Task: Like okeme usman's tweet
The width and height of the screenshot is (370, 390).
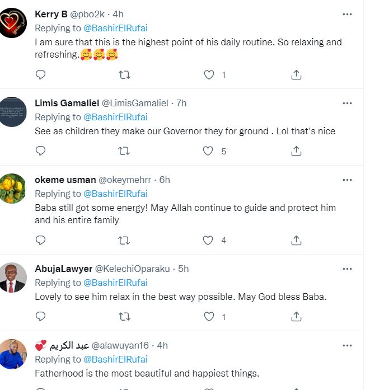Action: point(208,240)
